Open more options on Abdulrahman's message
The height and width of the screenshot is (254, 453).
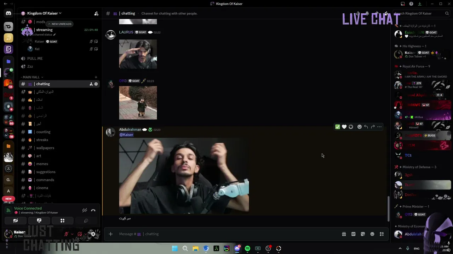[x=379, y=127]
